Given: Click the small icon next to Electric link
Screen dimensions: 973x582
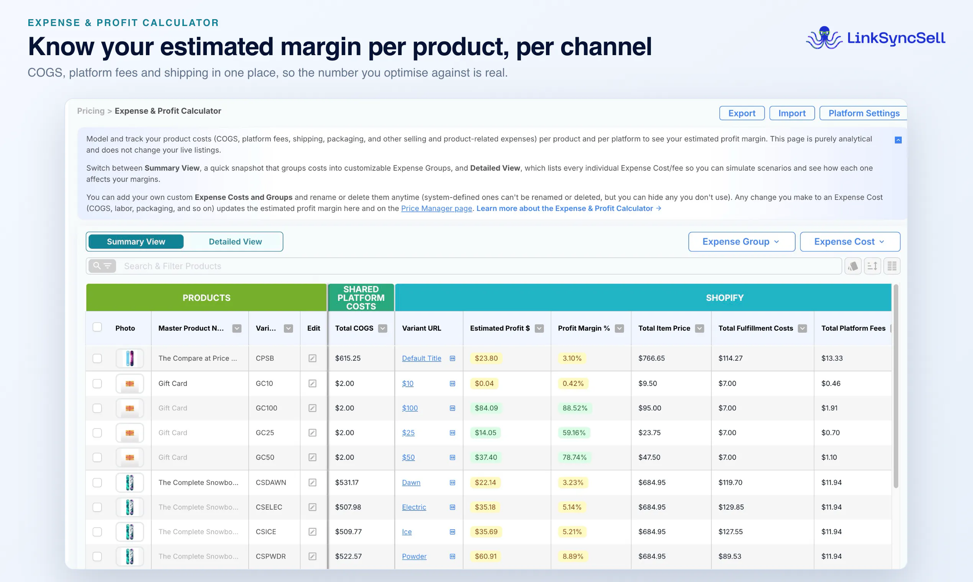Looking at the screenshot, I should click(x=452, y=507).
